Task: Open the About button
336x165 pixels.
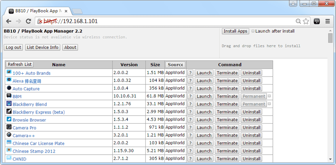Action: click(70, 47)
